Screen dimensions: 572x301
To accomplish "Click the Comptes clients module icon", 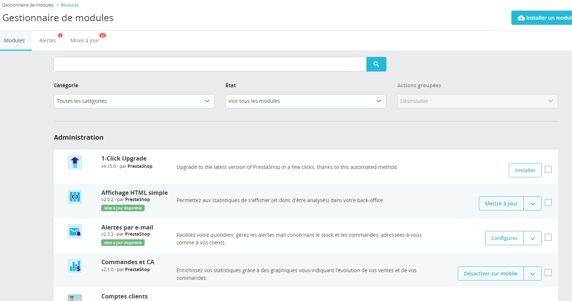I will coord(75,298).
